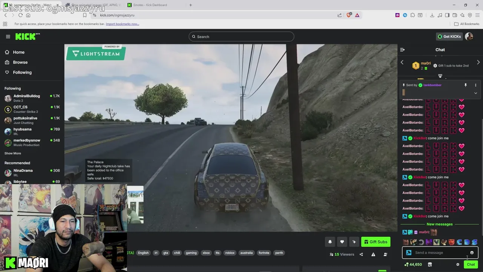Image resolution: width=483 pixels, height=272 pixels.
Task: Select the gta tag
Action: 166,253
